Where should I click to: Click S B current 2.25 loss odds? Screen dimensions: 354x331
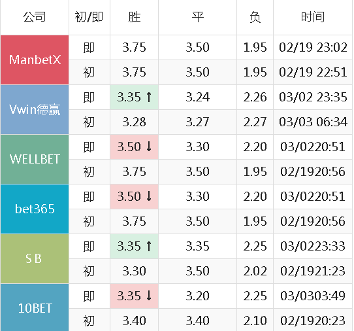click(255, 247)
